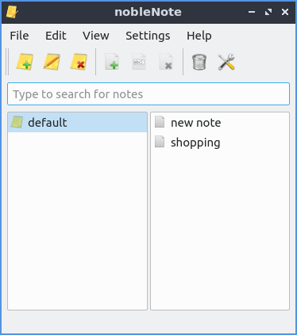Viewport: 297px width, 335px height.
Task: Click the delete notebook red-X icon
Action: [x=79, y=62]
